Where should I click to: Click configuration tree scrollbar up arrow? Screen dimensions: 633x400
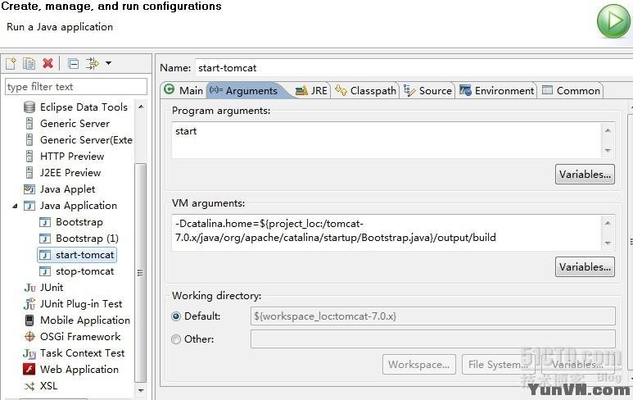[141, 107]
